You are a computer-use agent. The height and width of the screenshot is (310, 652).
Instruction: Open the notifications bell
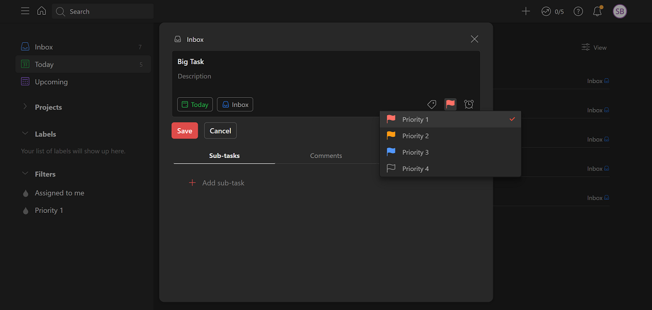(598, 11)
